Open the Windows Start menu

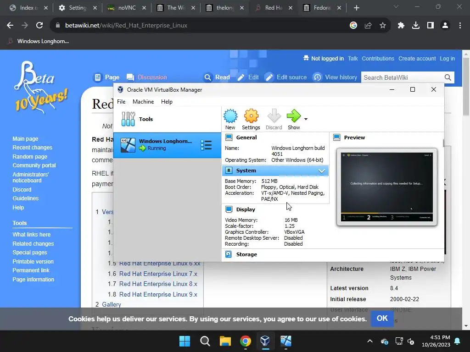pos(185,341)
